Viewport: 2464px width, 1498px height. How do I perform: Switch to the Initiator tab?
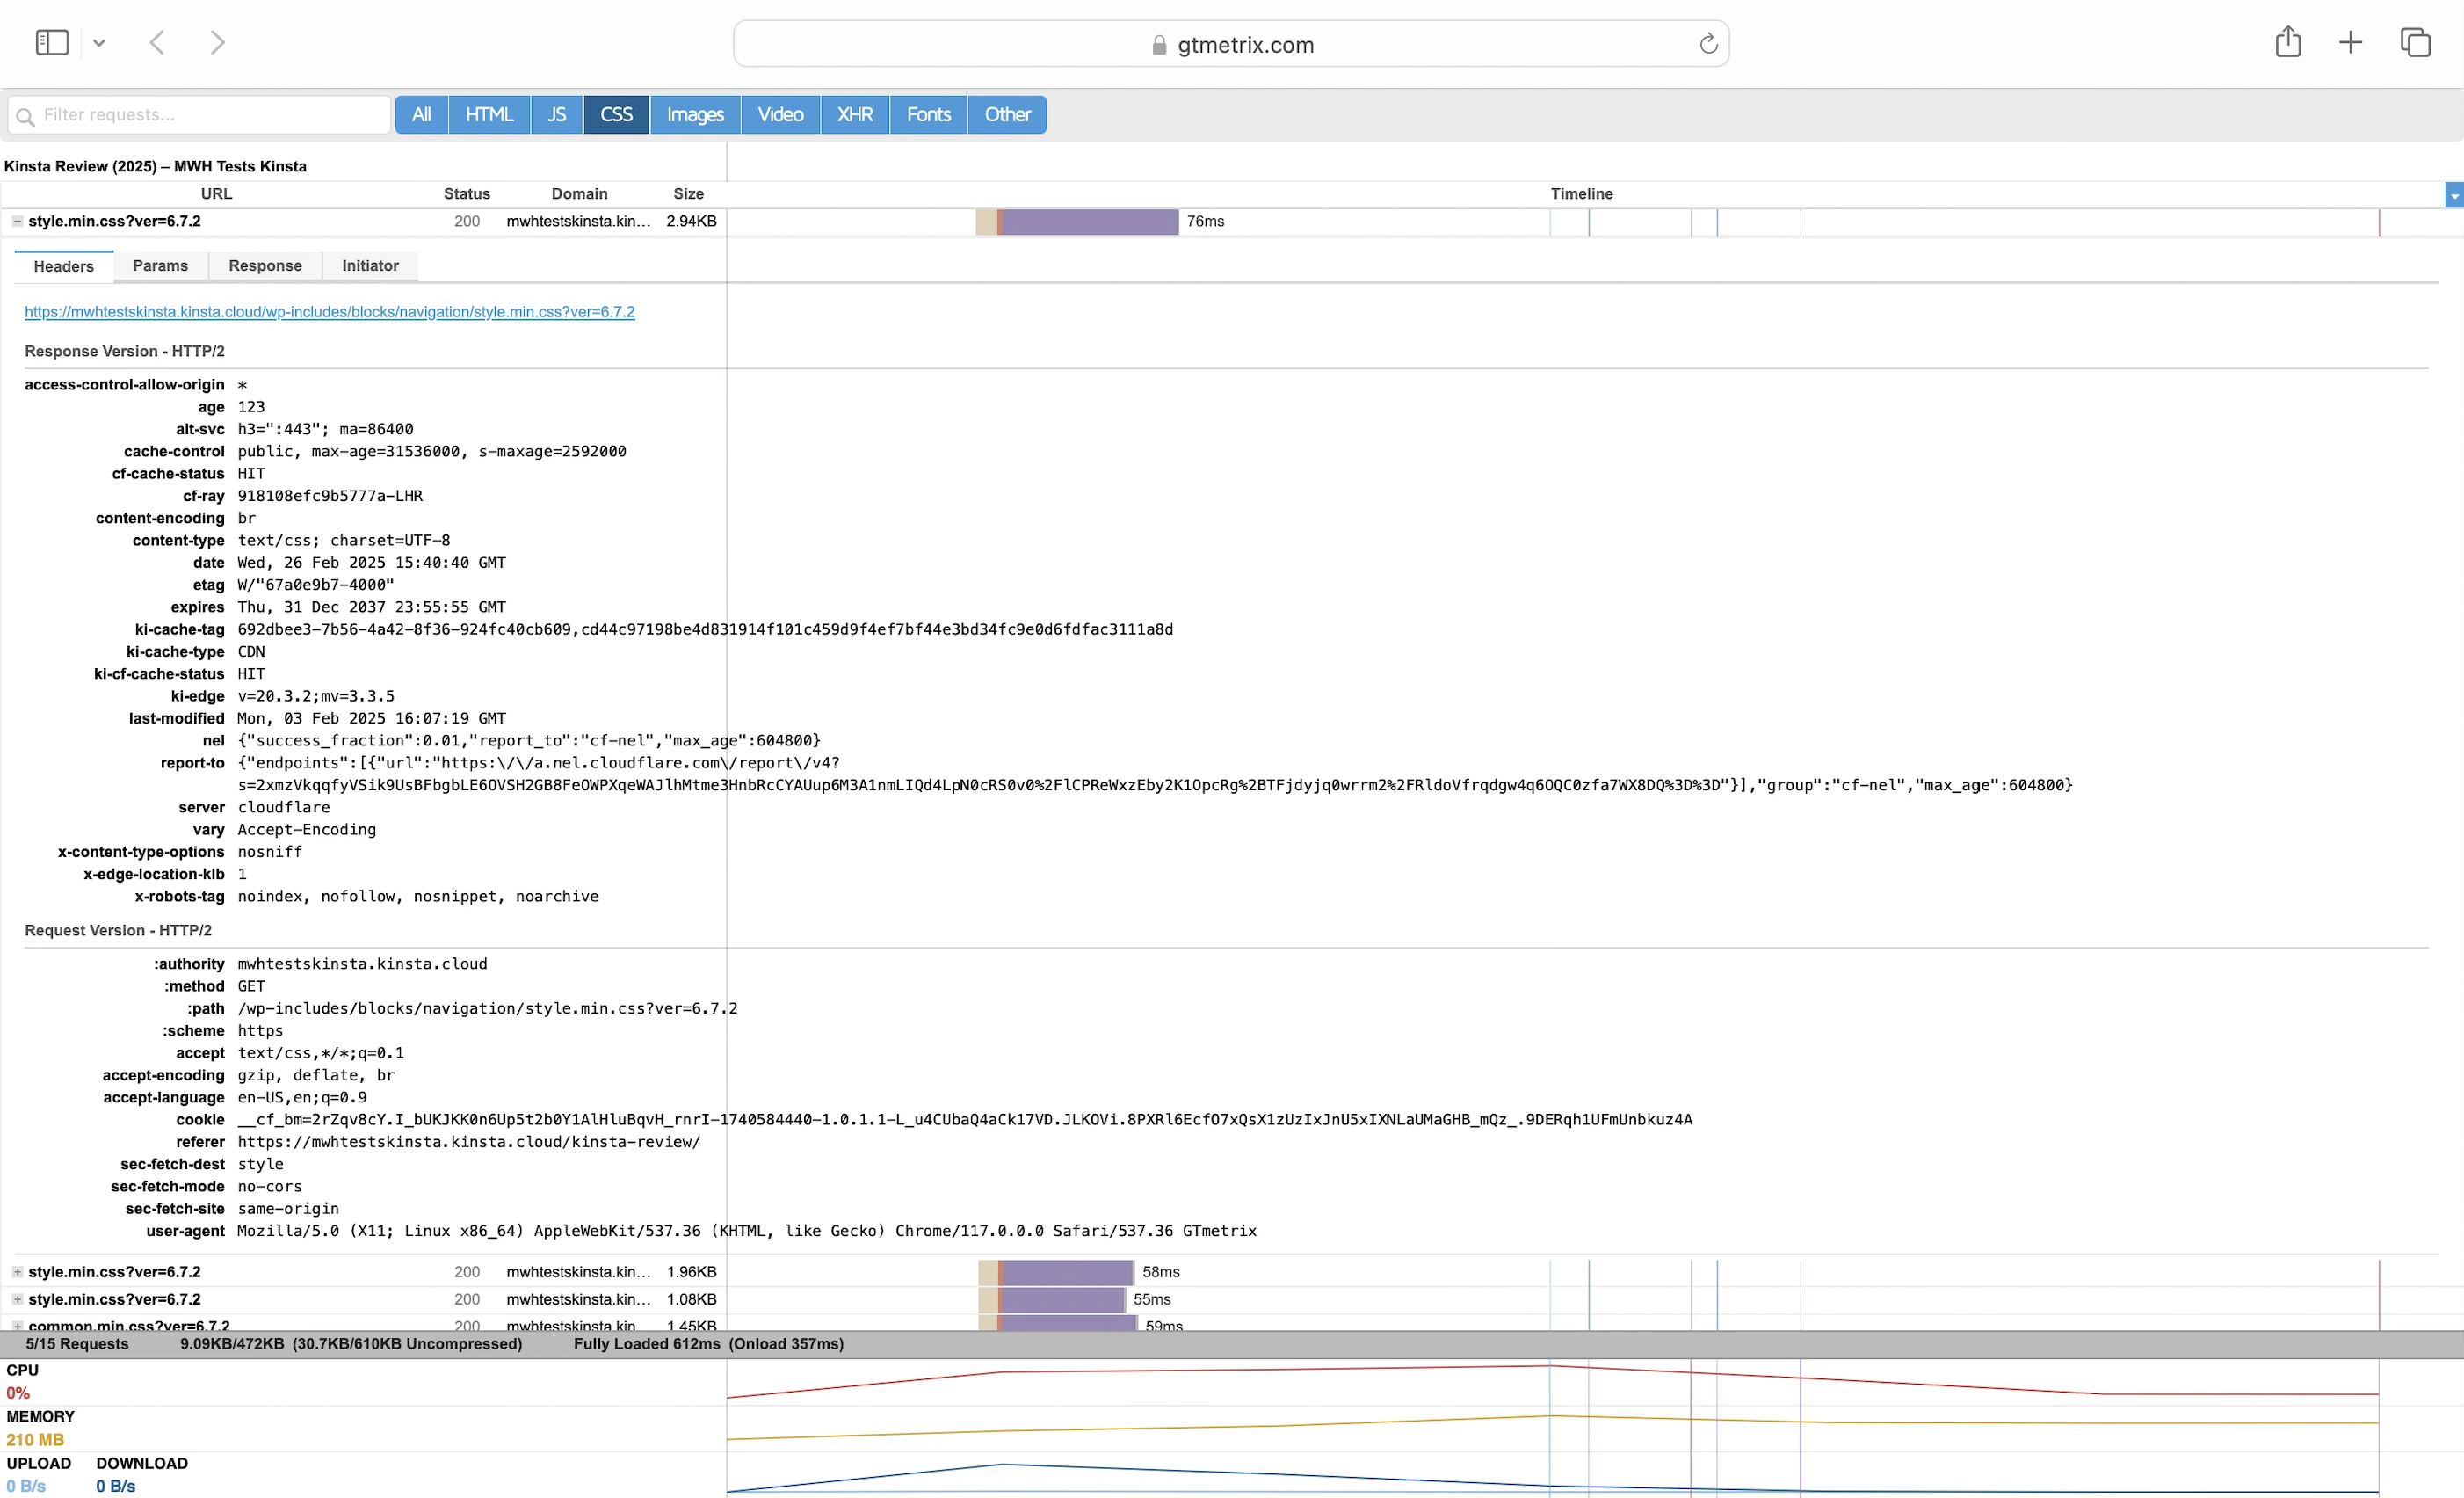370,266
